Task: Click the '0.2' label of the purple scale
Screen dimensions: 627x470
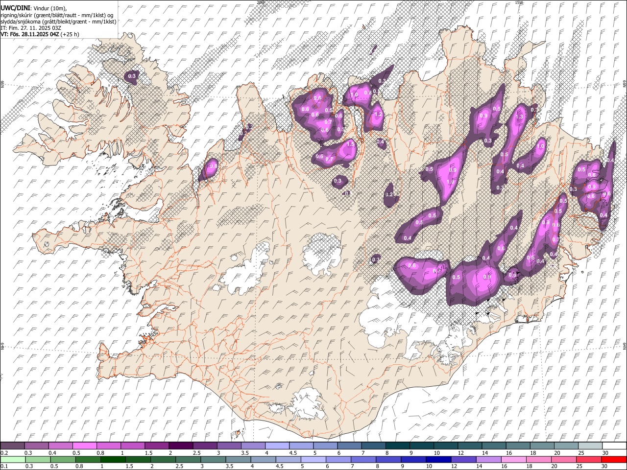Action: click(4, 453)
